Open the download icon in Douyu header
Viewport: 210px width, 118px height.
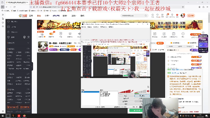click(162, 15)
